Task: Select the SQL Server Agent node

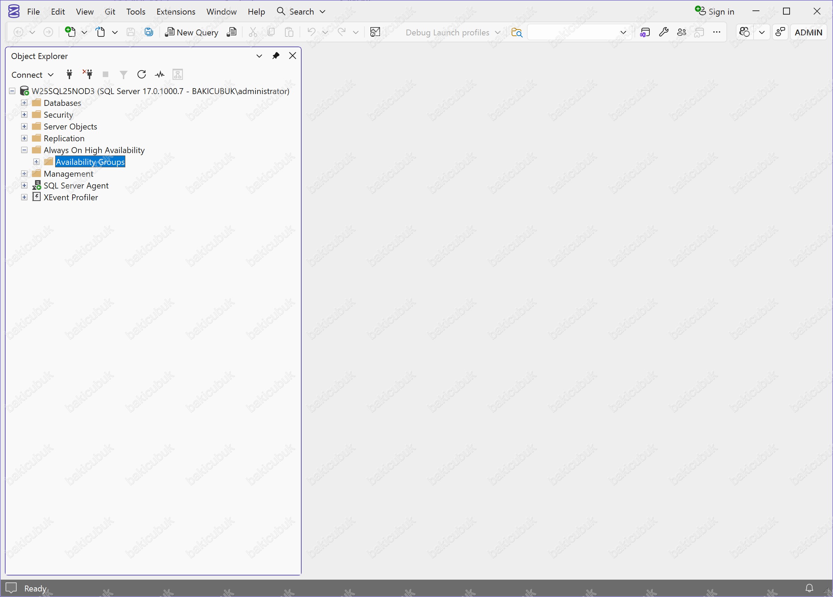Action: point(76,186)
